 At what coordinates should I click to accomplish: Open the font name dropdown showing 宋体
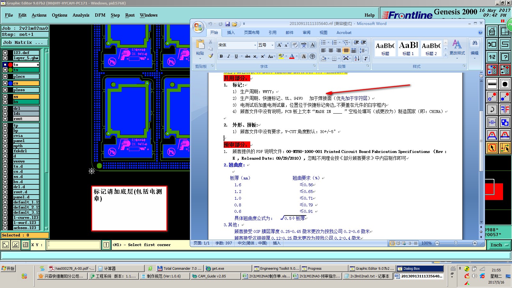[255, 45]
